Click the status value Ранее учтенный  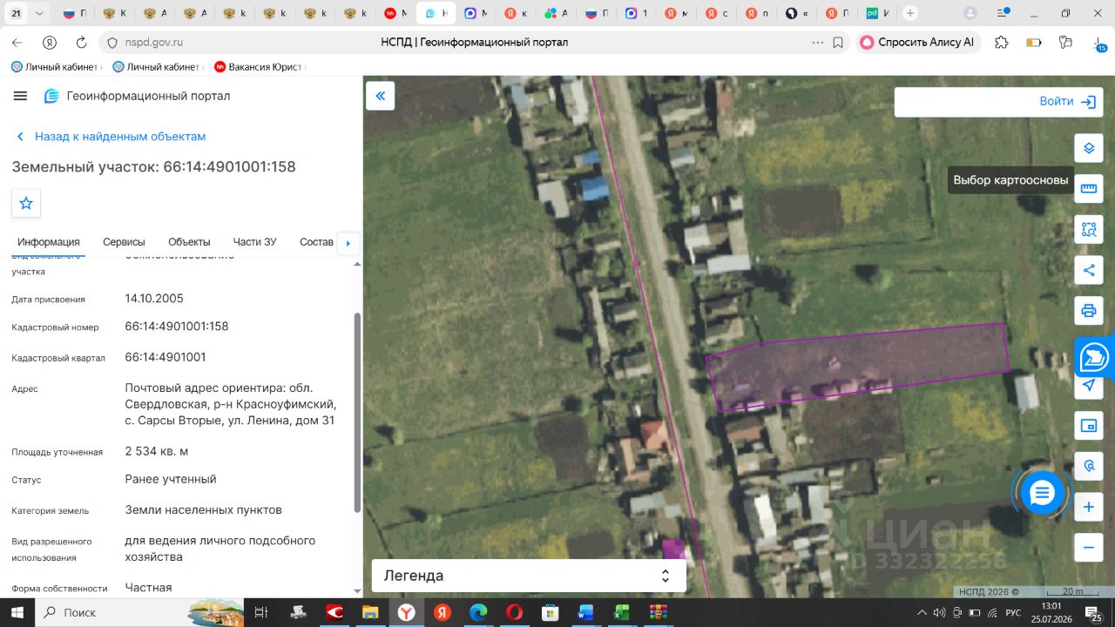click(171, 479)
